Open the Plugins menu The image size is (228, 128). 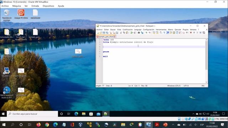coord(185,30)
